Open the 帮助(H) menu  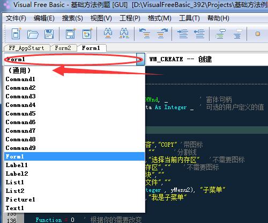pyautogui.click(x=218, y=18)
